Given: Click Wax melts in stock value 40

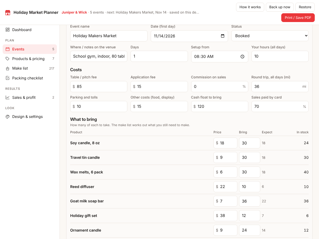Looking at the screenshot, I should [306, 172].
